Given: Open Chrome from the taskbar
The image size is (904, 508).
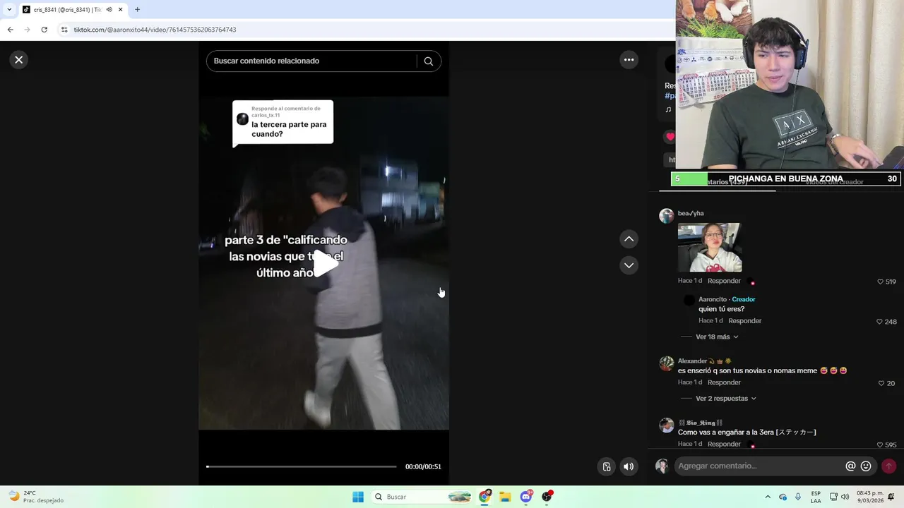Looking at the screenshot, I should point(484,497).
